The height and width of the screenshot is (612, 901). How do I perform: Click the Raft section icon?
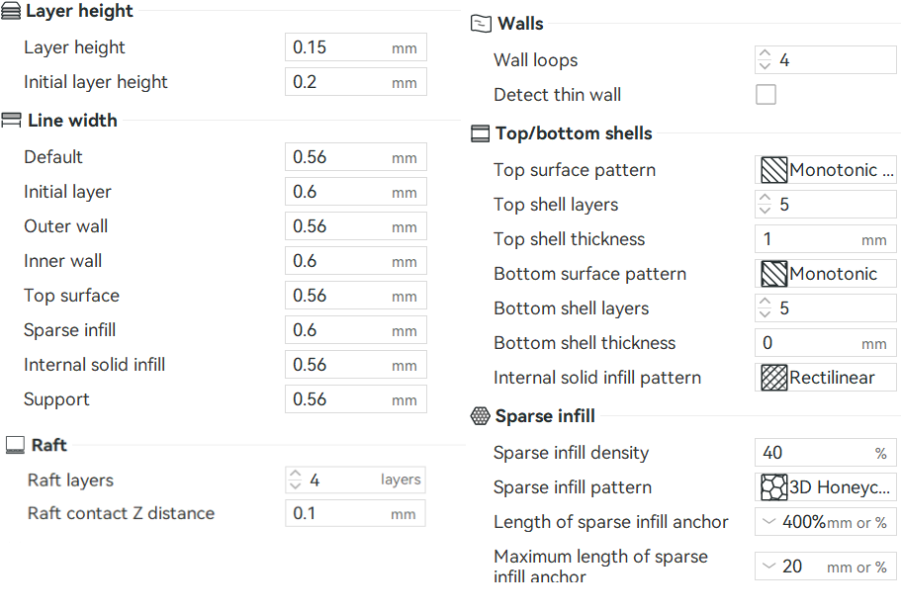[15, 445]
